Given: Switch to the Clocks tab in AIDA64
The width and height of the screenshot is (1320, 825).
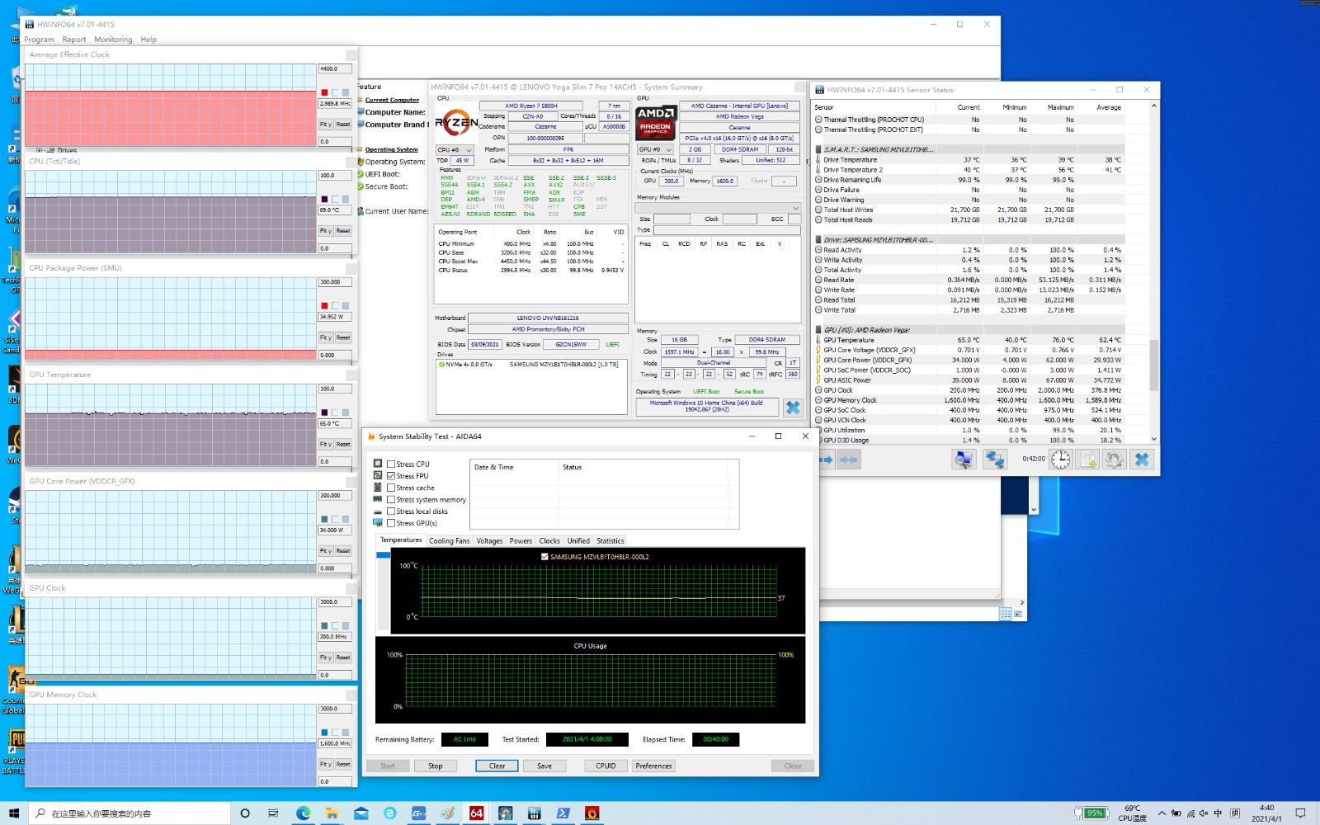Looking at the screenshot, I should pyautogui.click(x=549, y=541).
